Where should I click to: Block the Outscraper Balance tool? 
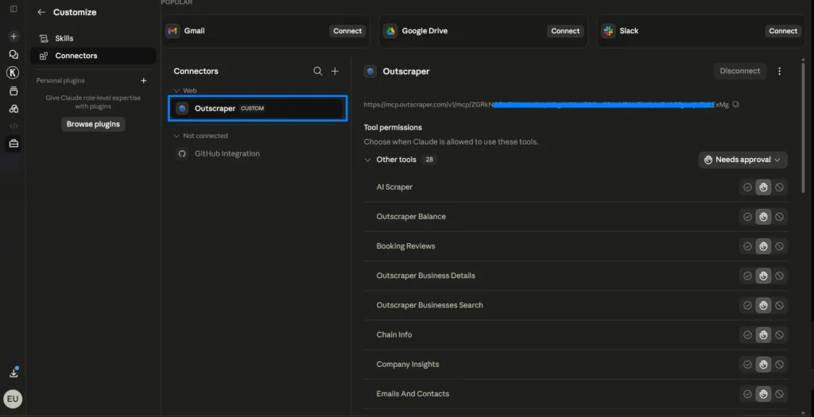coord(779,217)
